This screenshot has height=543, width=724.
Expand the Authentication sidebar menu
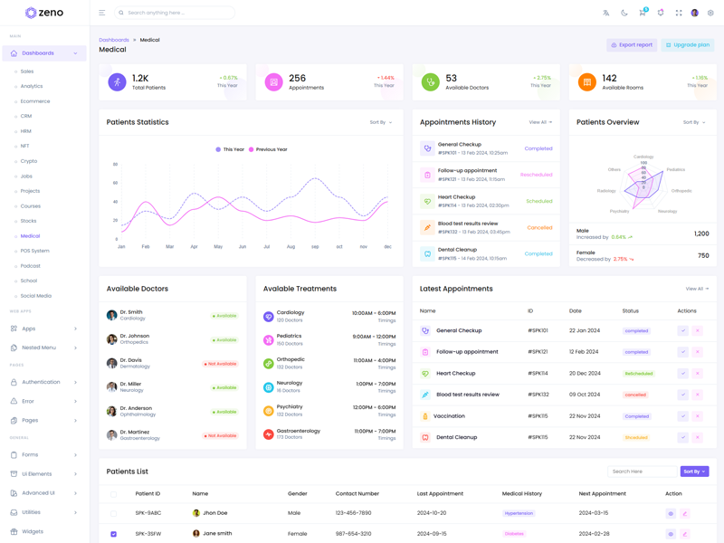[43, 382]
